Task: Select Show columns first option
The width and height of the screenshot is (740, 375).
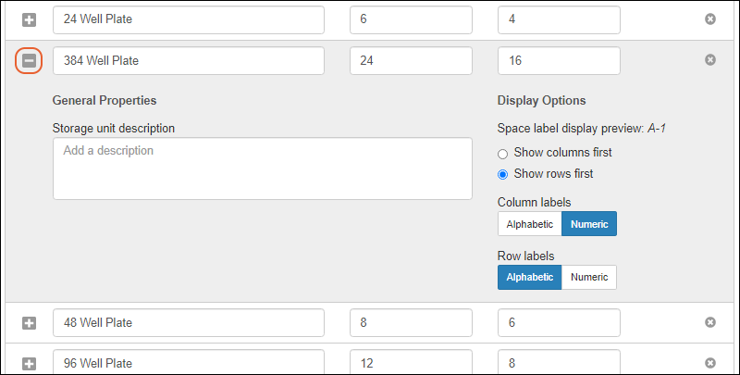Action: click(x=503, y=153)
